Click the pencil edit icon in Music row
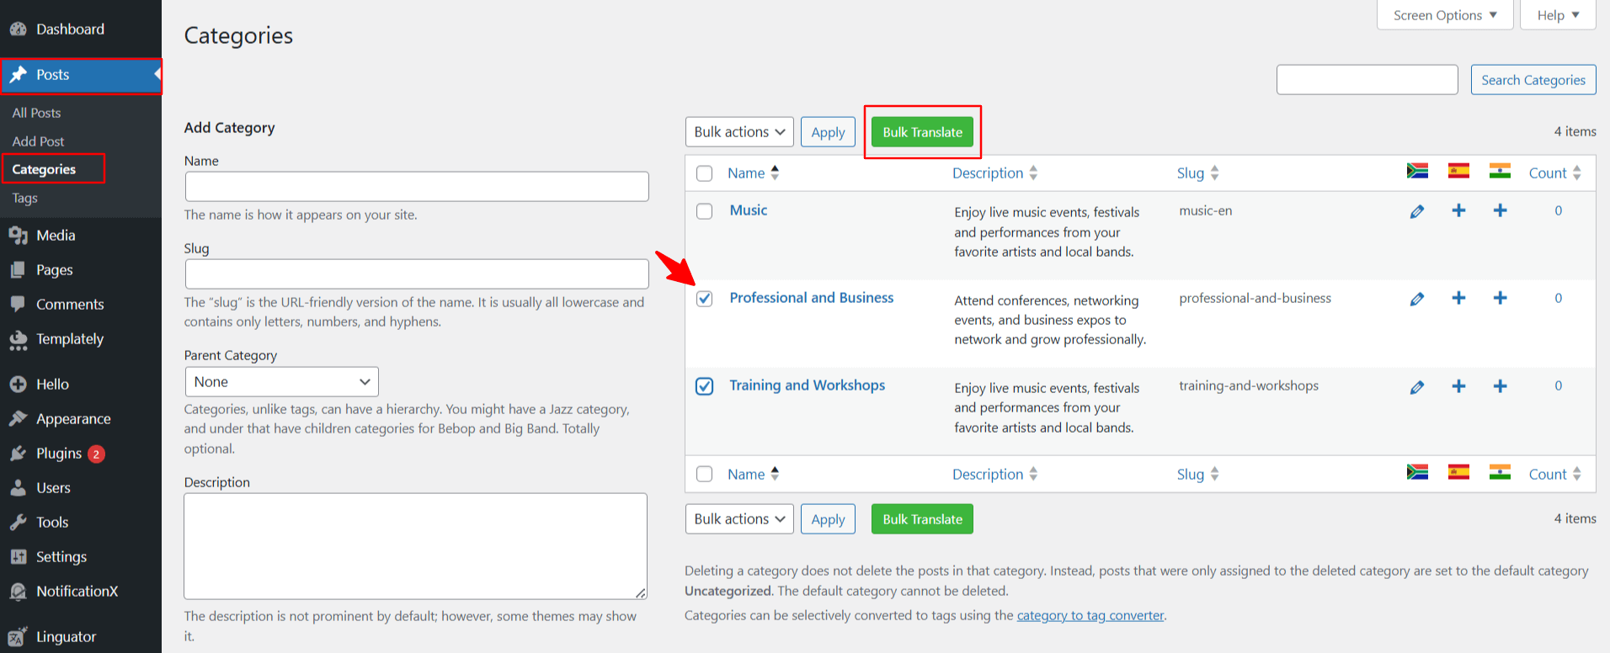The height and width of the screenshot is (653, 1610). 1417,211
